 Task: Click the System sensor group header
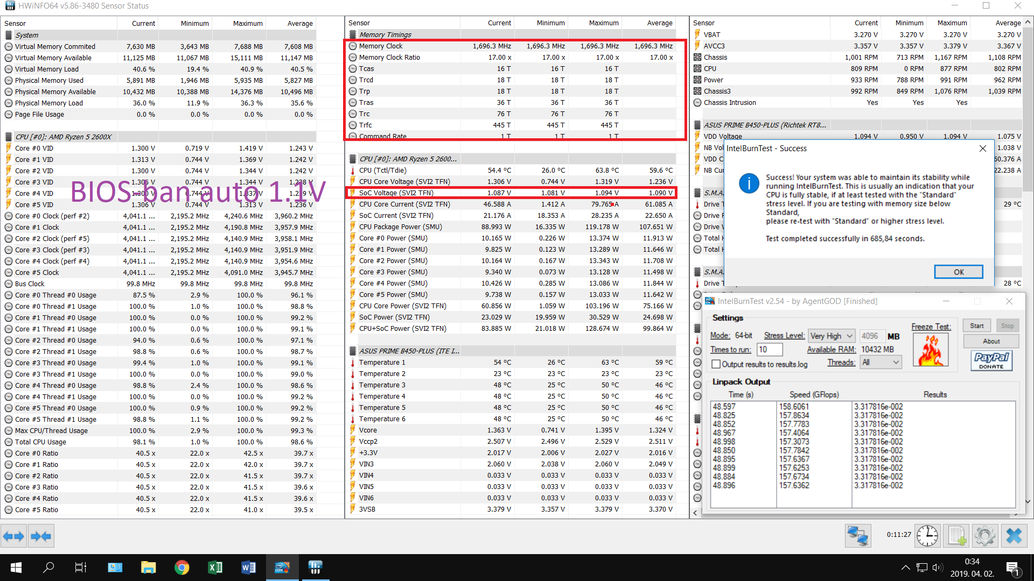(x=160, y=35)
